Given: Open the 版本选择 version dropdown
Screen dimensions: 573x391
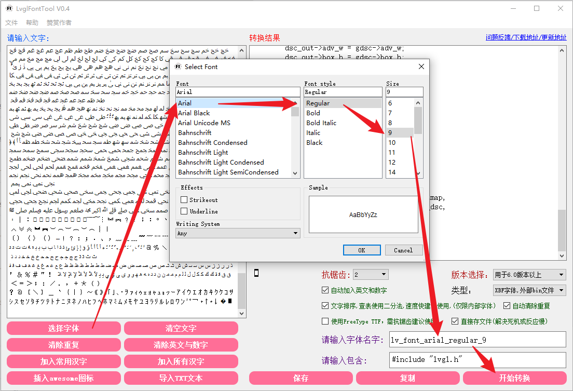Looking at the screenshot, I should [529, 275].
